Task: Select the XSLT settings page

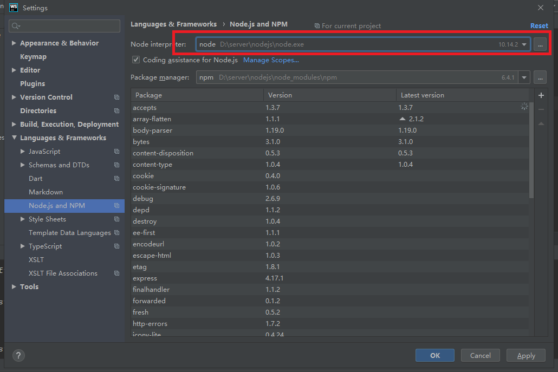Action: click(x=36, y=259)
